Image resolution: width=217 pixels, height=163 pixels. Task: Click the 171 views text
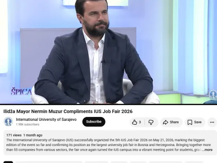pyautogui.click(x=14, y=135)
